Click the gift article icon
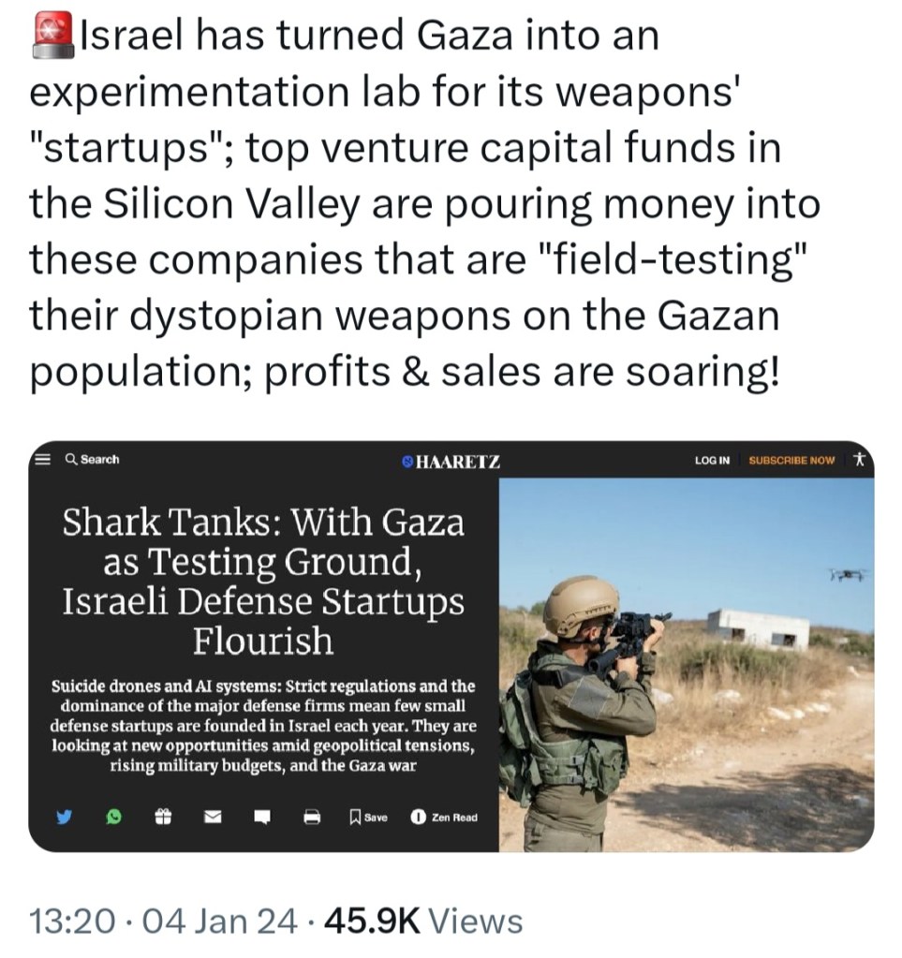 click(164, 818)
